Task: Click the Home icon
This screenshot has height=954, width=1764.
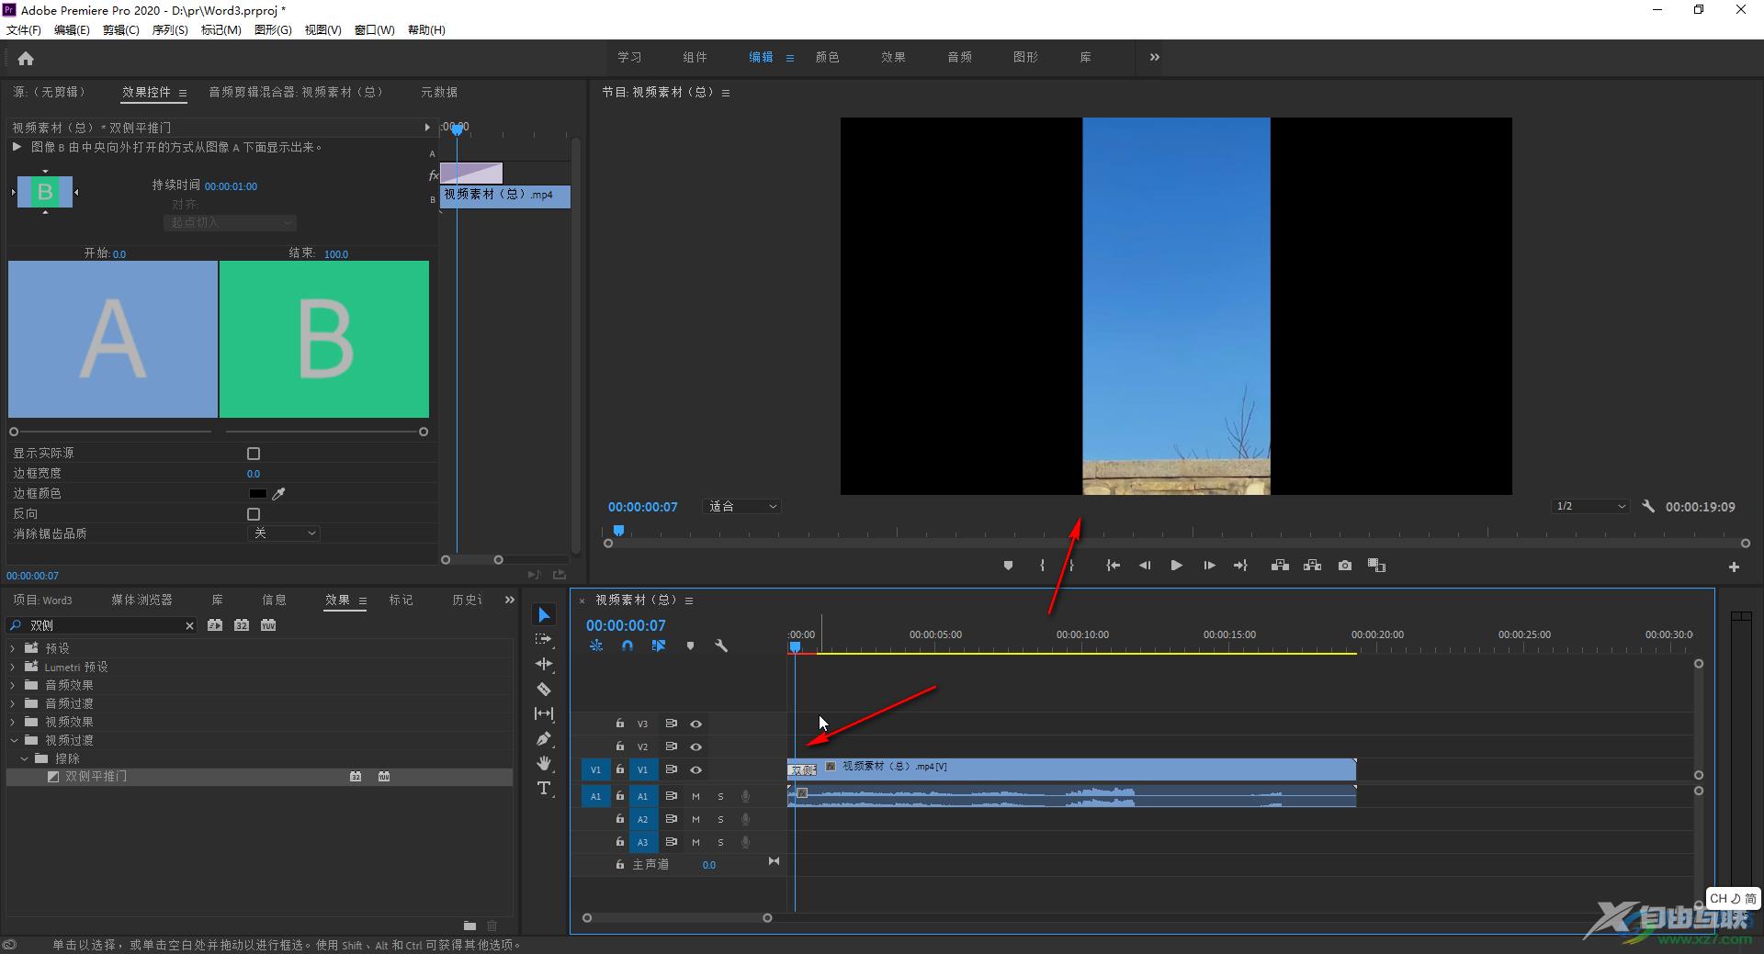Action: tap(26, 59)
